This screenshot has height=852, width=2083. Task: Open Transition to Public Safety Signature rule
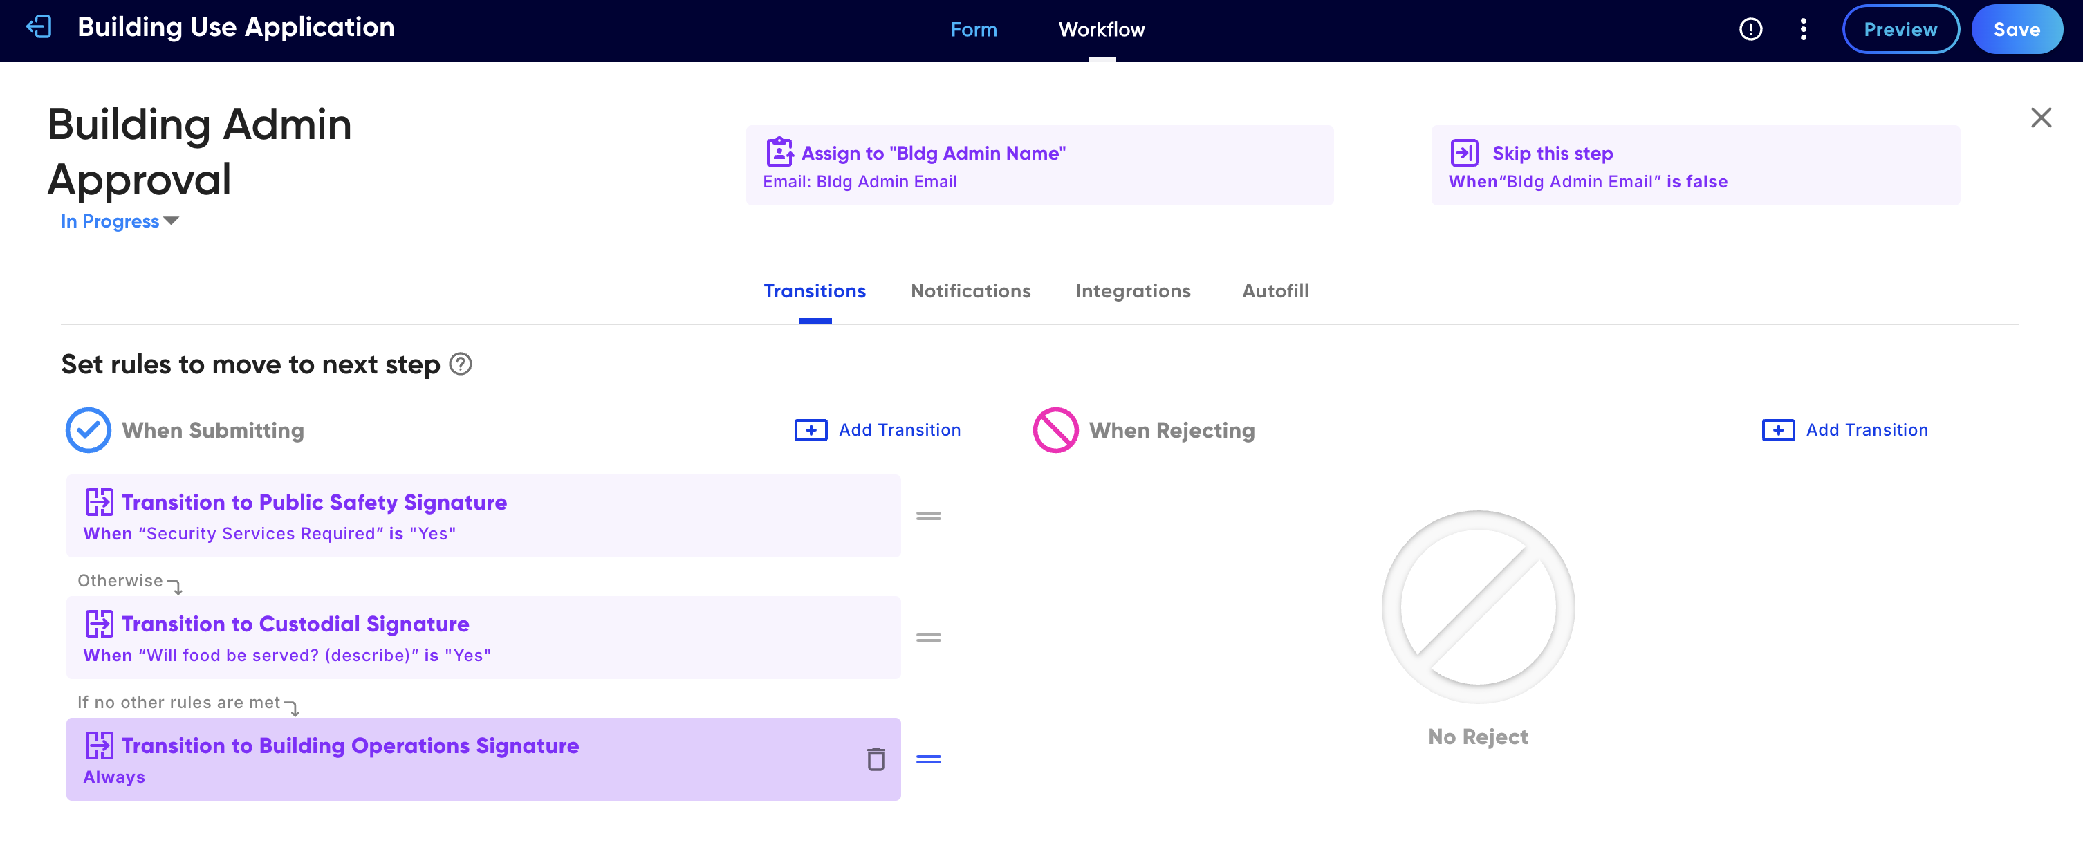pyautogui.click(x=483, y=516)
